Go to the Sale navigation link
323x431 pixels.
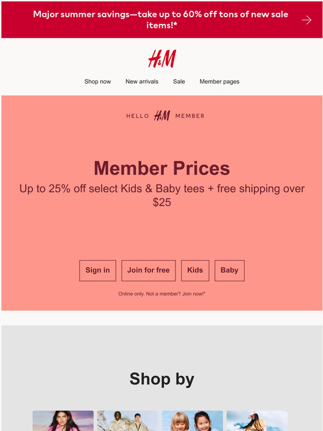click(179, 81)
